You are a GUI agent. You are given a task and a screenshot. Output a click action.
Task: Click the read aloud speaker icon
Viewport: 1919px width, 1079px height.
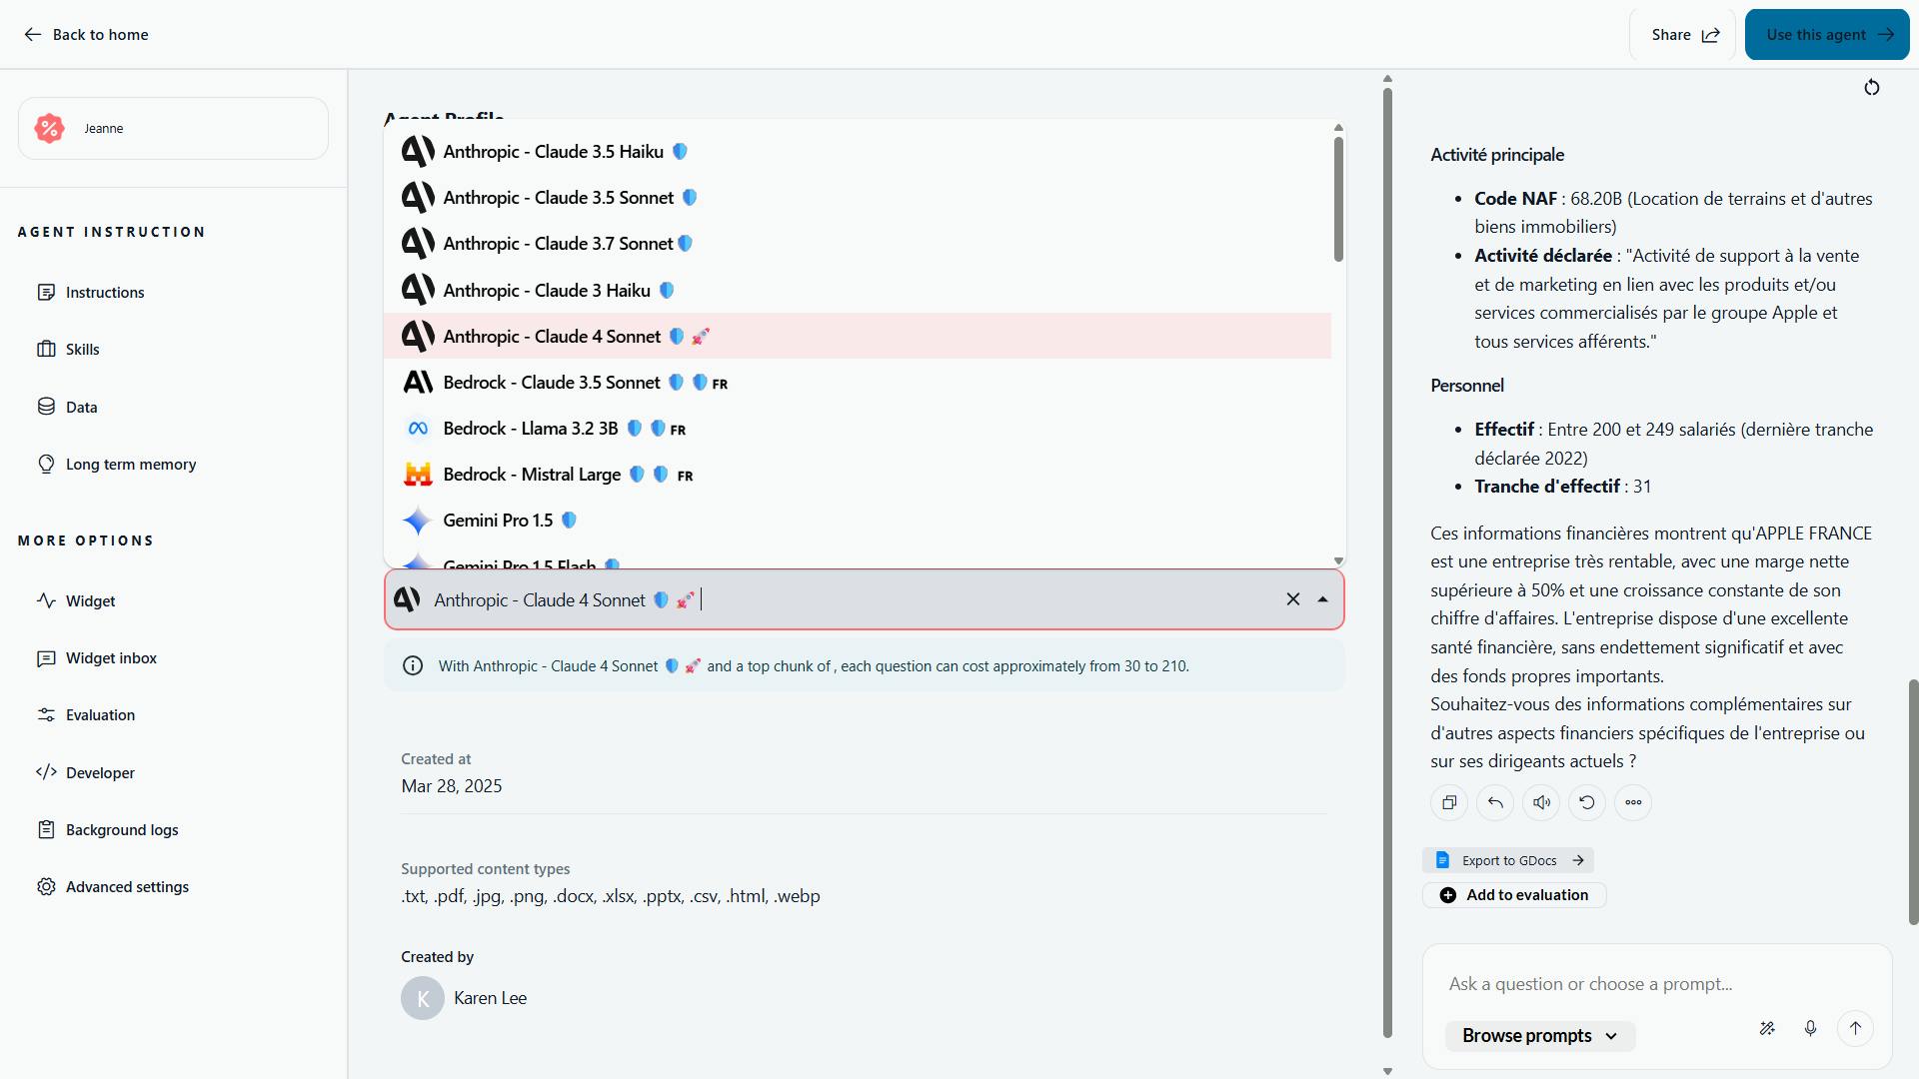point(1541,802)
